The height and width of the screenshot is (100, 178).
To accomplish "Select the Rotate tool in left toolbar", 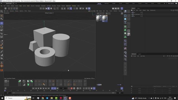I will [x=2, y=27].
